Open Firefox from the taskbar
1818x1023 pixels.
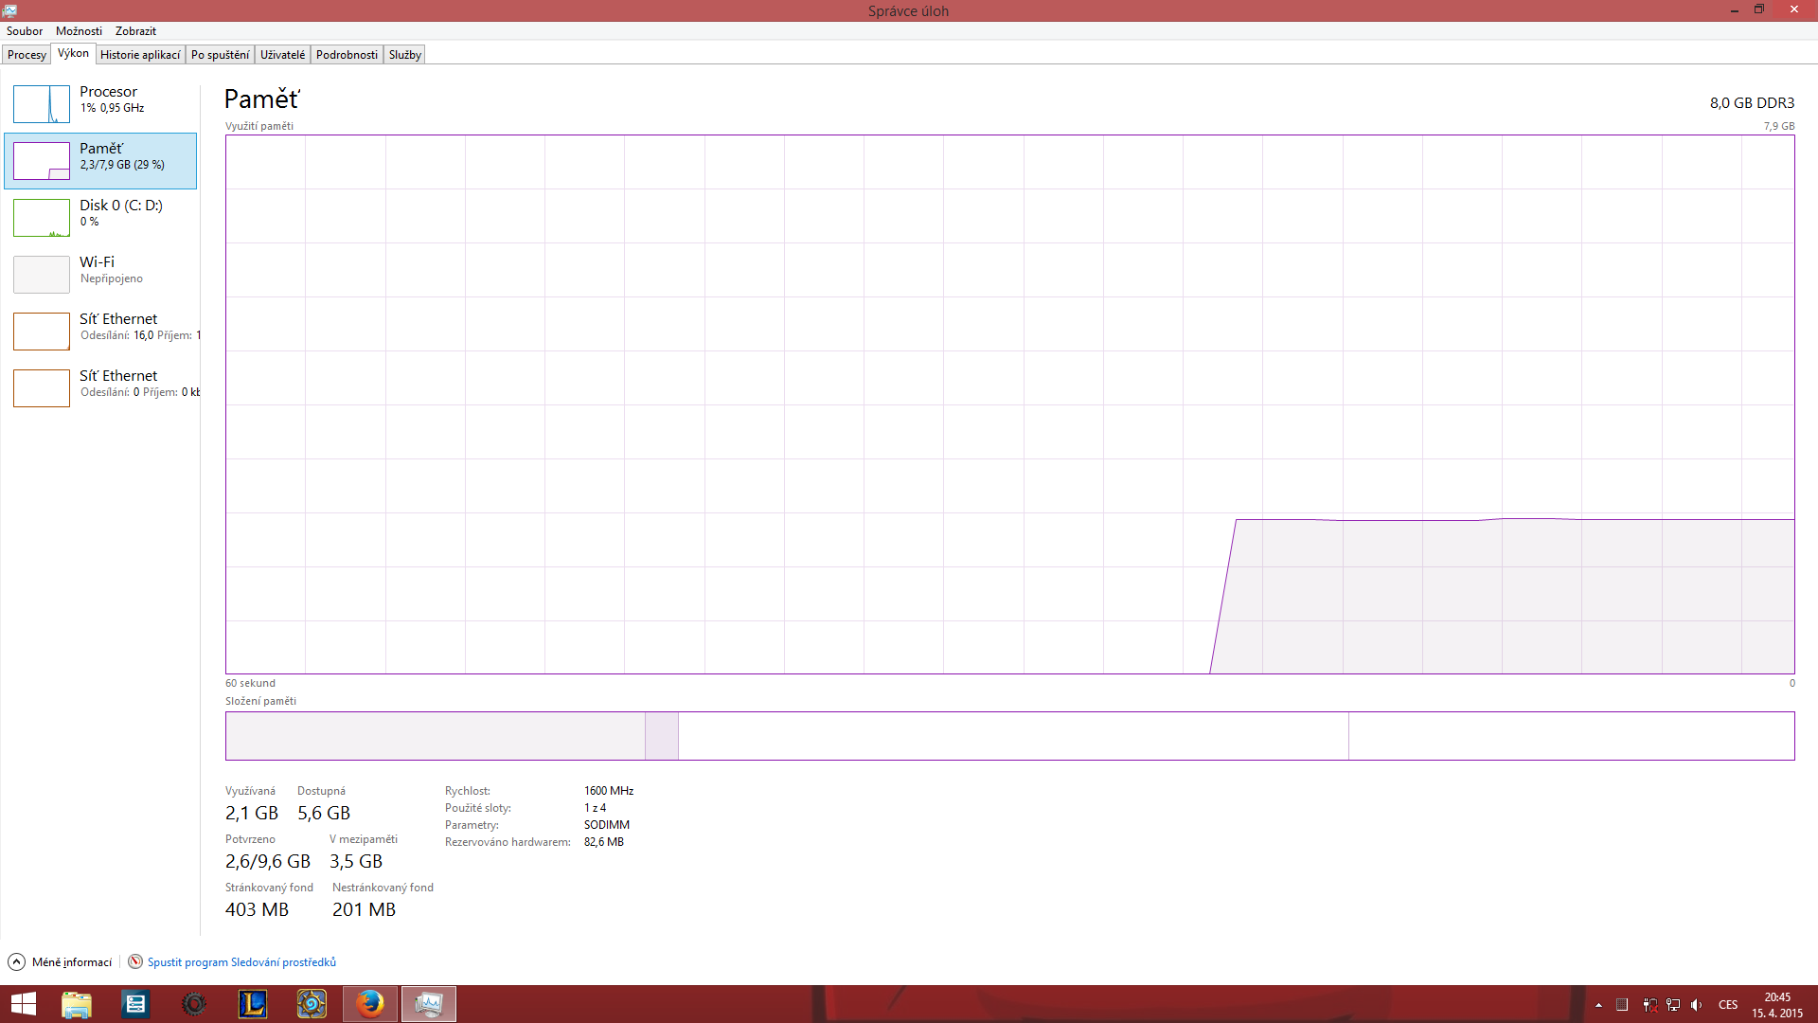pyautogui.click(x=370, y=1003)
